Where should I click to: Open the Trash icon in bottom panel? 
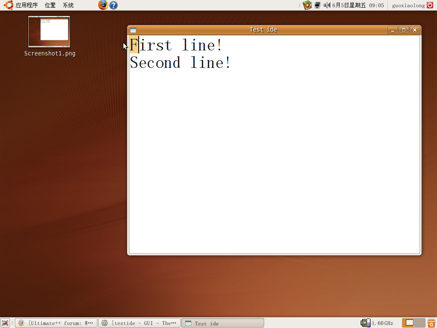tap(431, 323)
